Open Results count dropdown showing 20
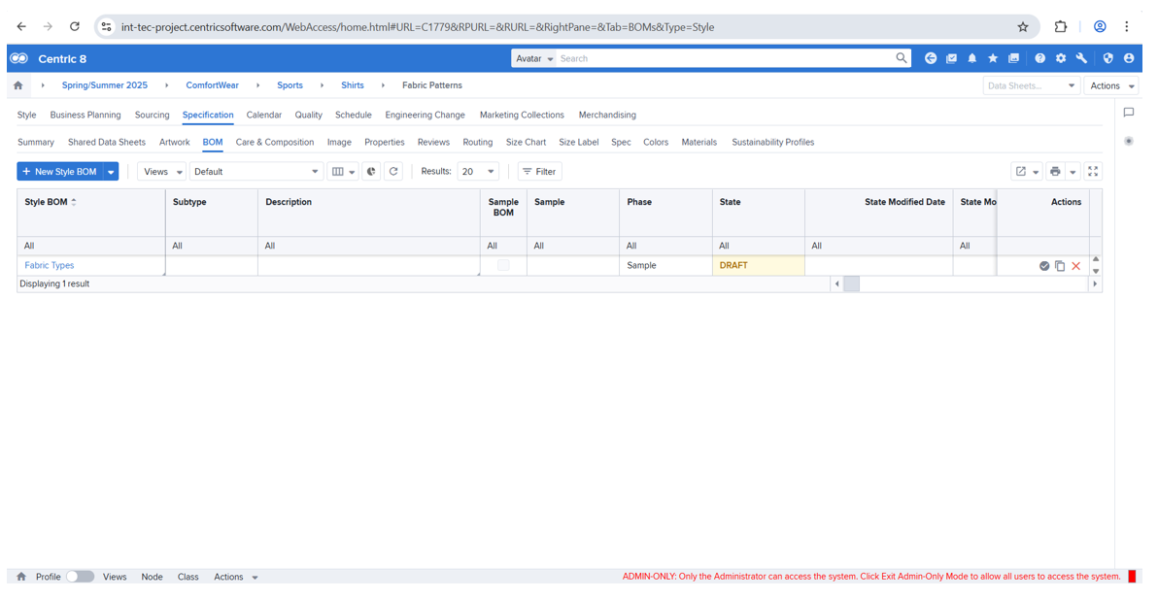Screen dimensions: 1158x599 click(478, 171)
